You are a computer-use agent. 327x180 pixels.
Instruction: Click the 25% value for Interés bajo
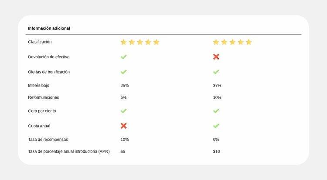[x=125, y=85]
